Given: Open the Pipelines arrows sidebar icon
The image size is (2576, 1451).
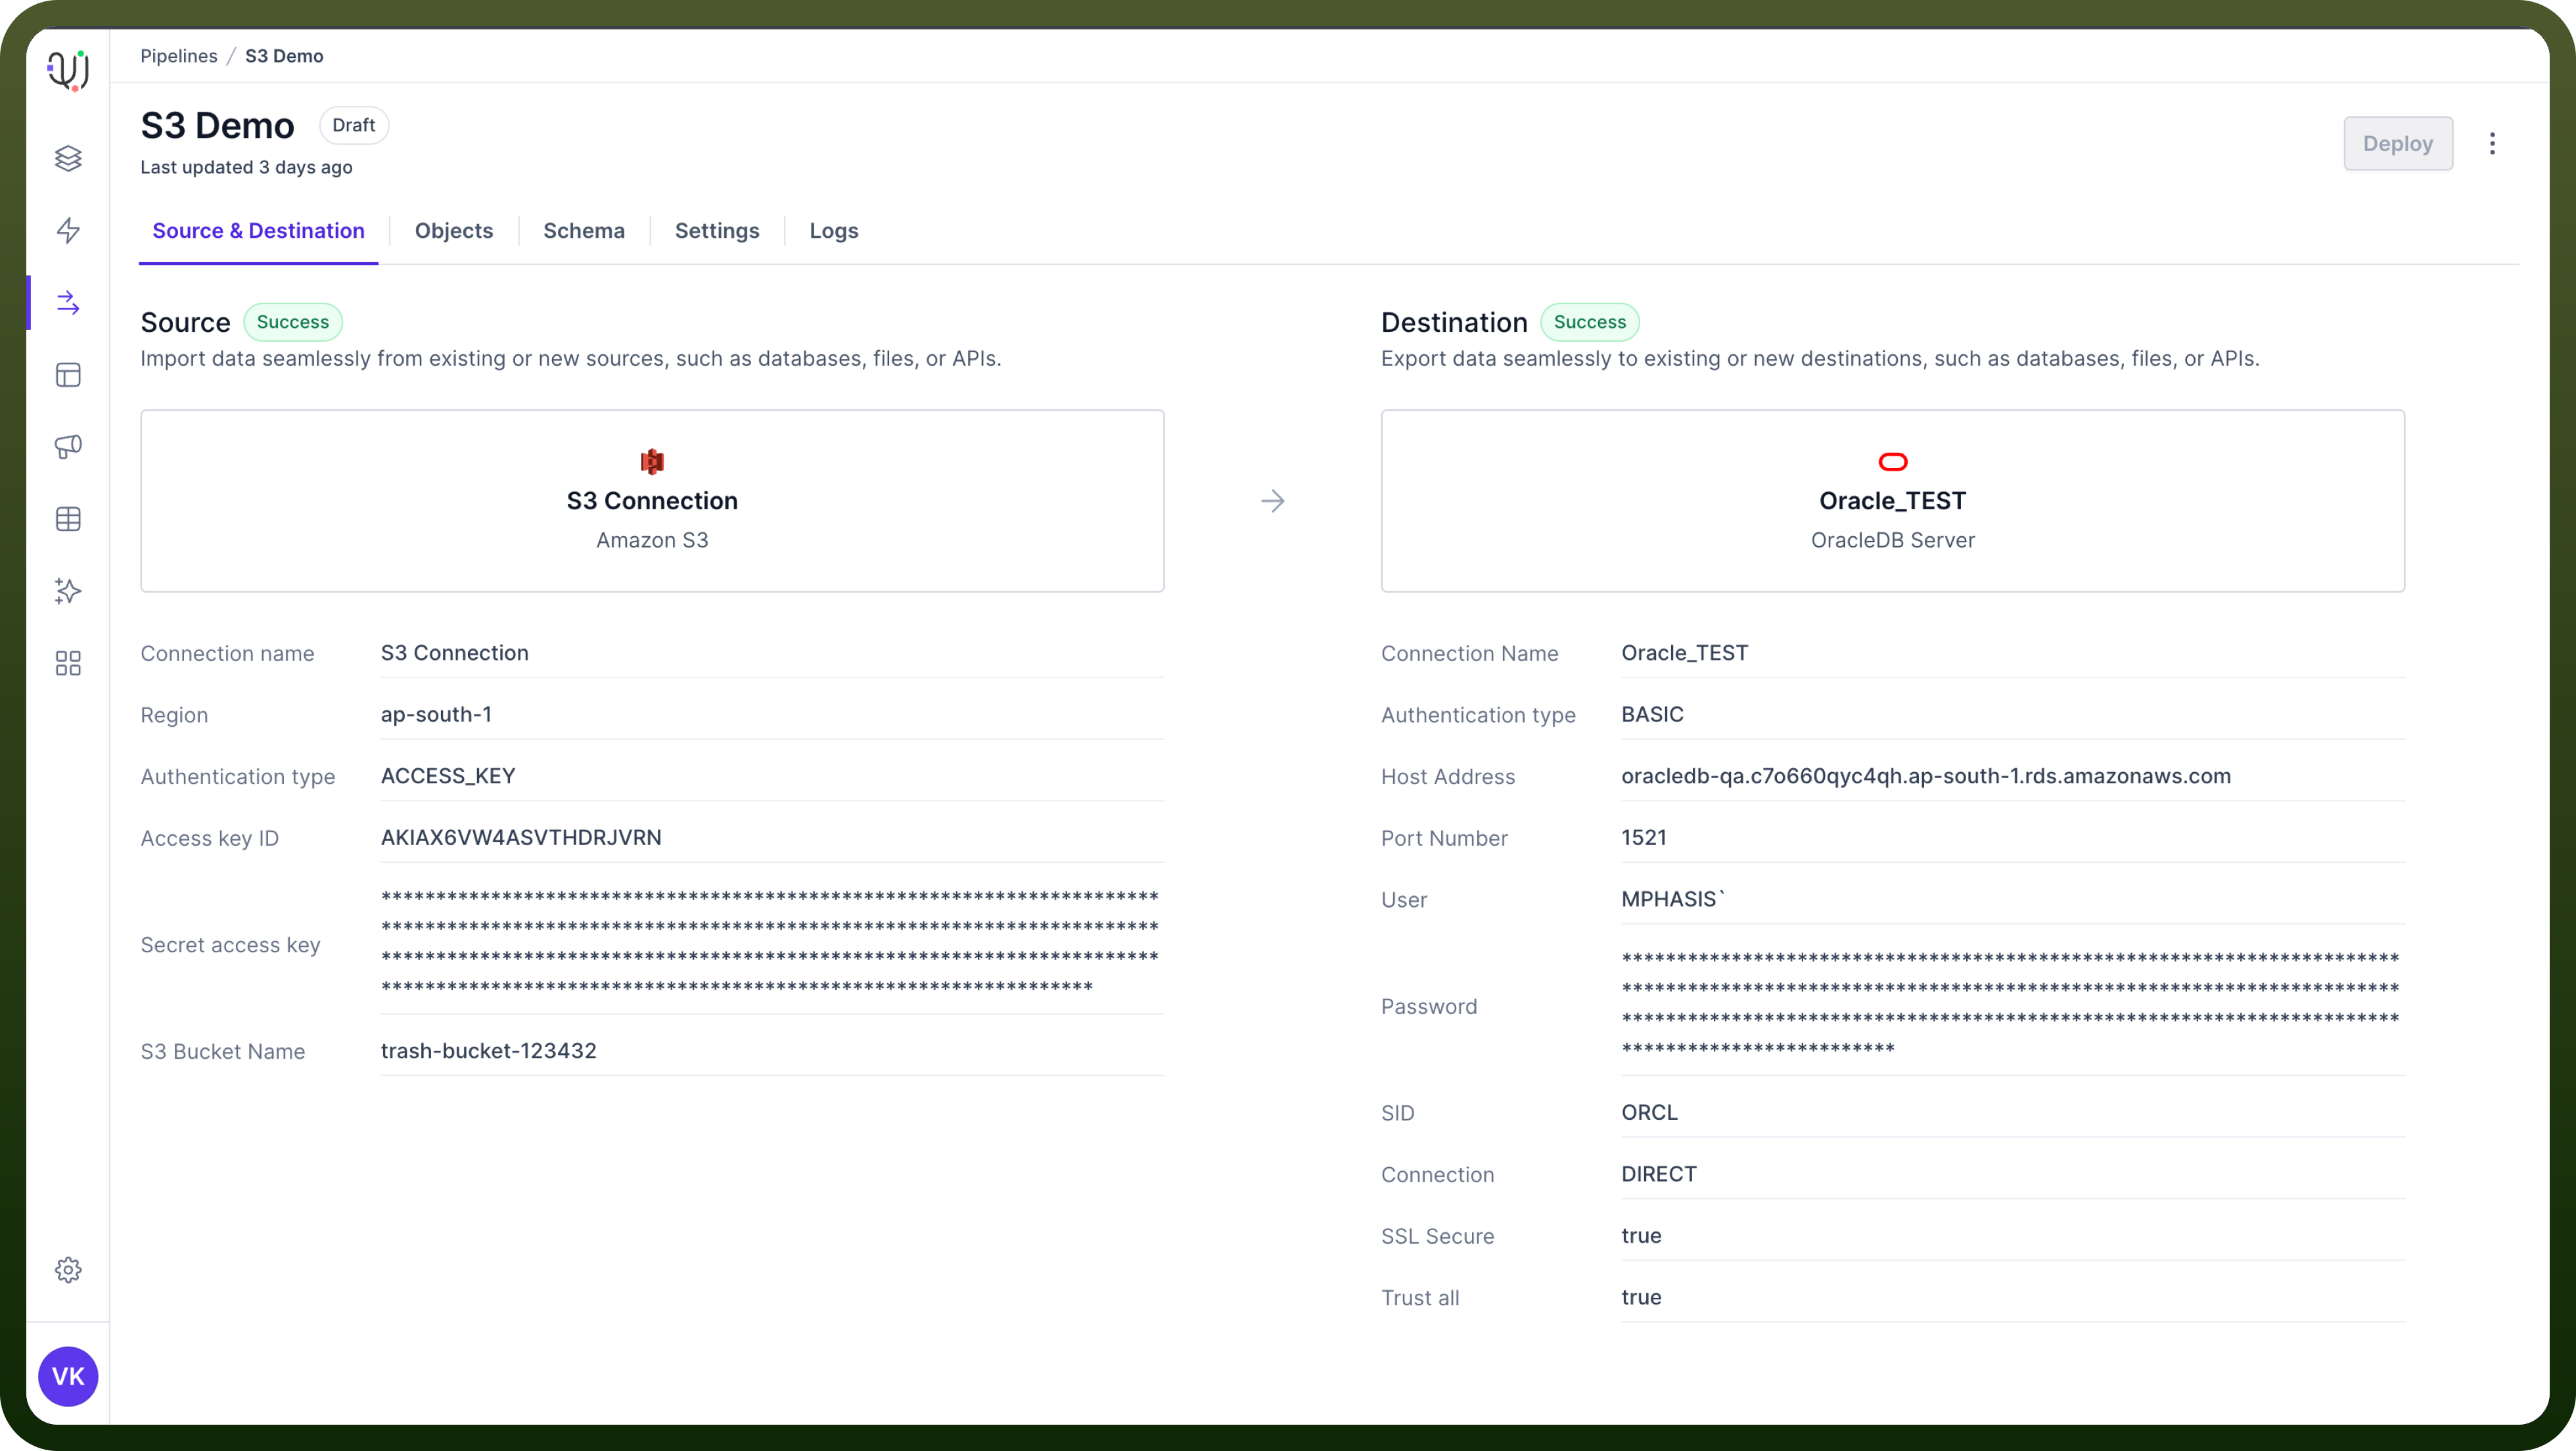Looking at the screenshot, I should [x=68, y=302].
